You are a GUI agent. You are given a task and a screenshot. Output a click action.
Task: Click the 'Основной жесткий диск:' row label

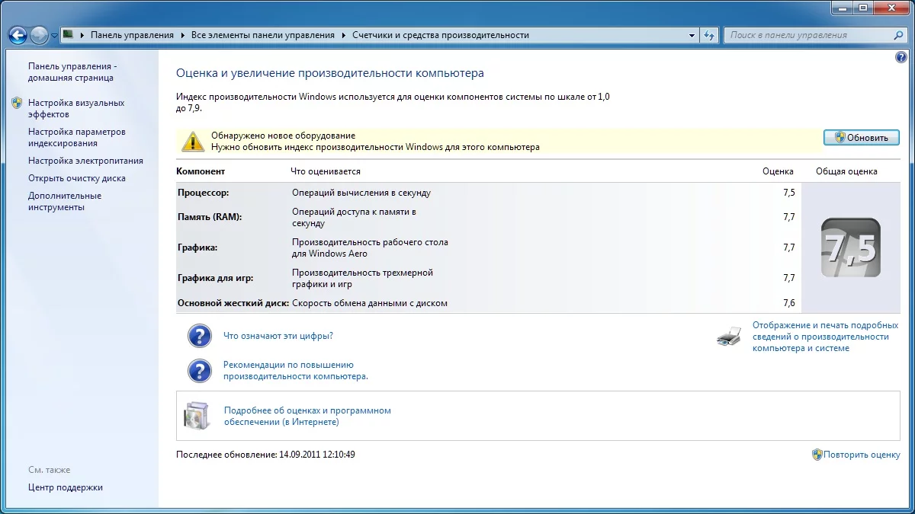(233, 303)
